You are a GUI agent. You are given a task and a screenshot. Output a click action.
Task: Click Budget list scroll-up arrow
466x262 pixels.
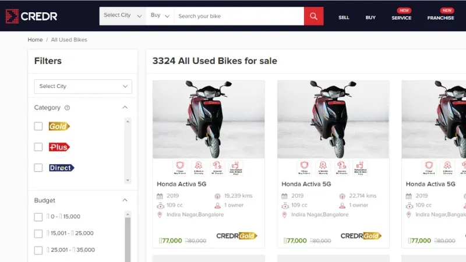pos(128,214)
